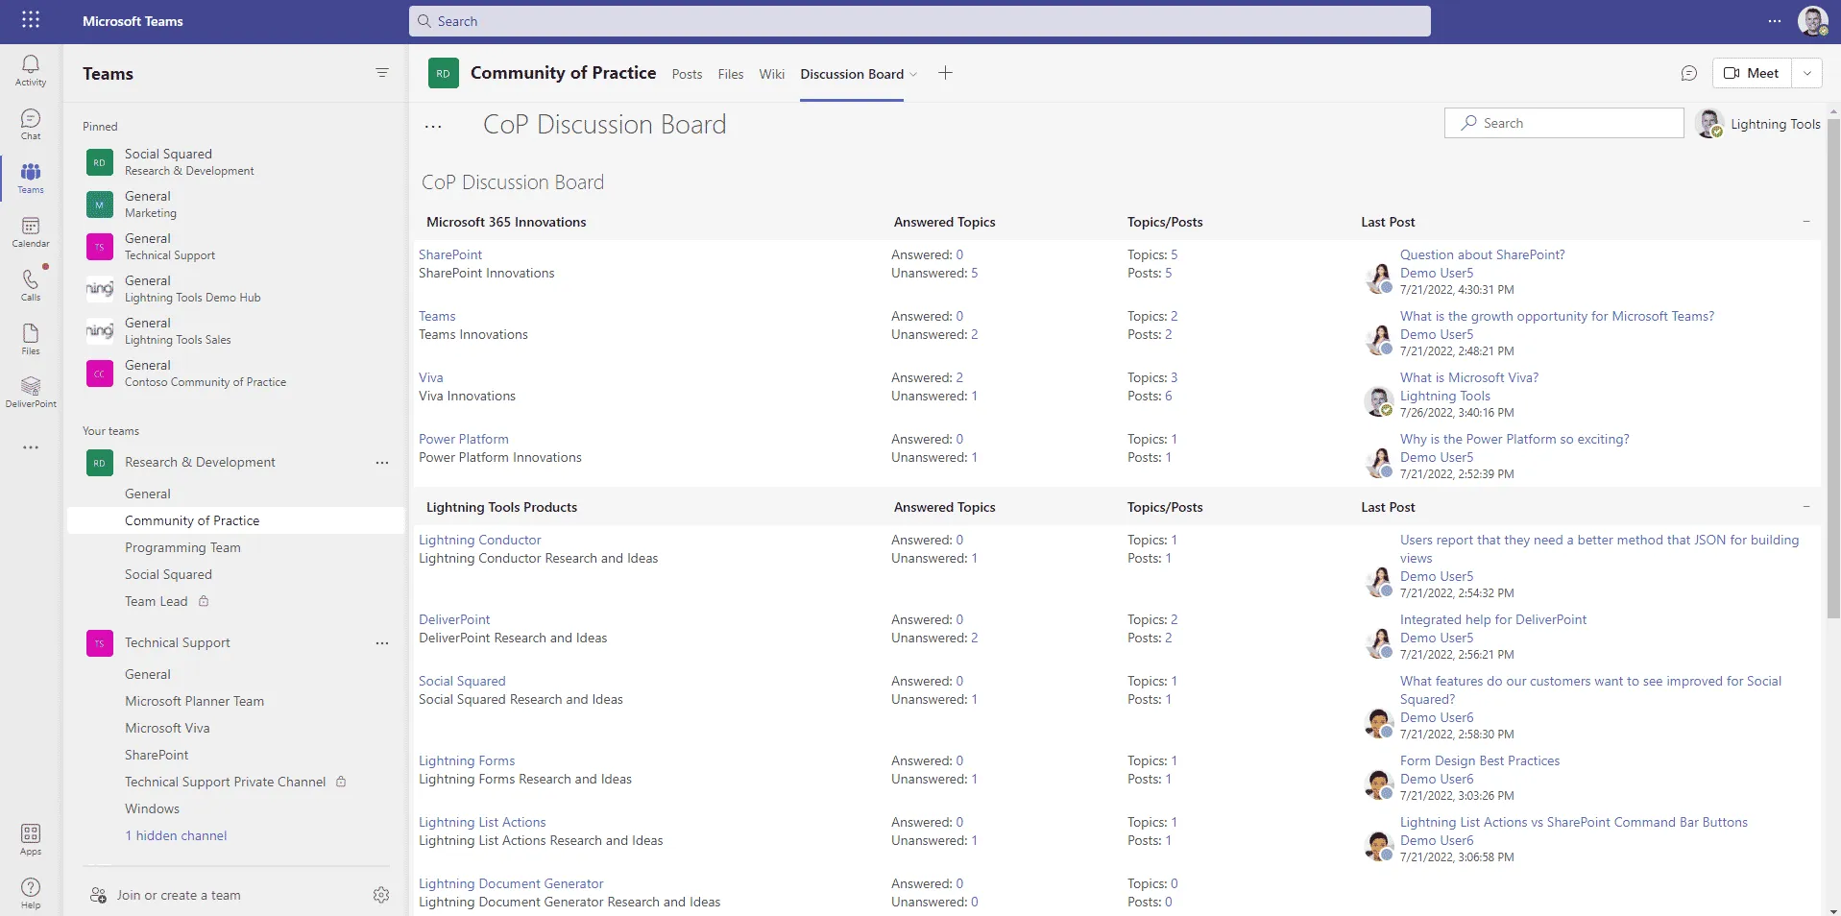Open the Discussion Board tab dropdown chevron
Image resolution: width=1841 pixels, height=916 pixels.
[x=914, y=74]
